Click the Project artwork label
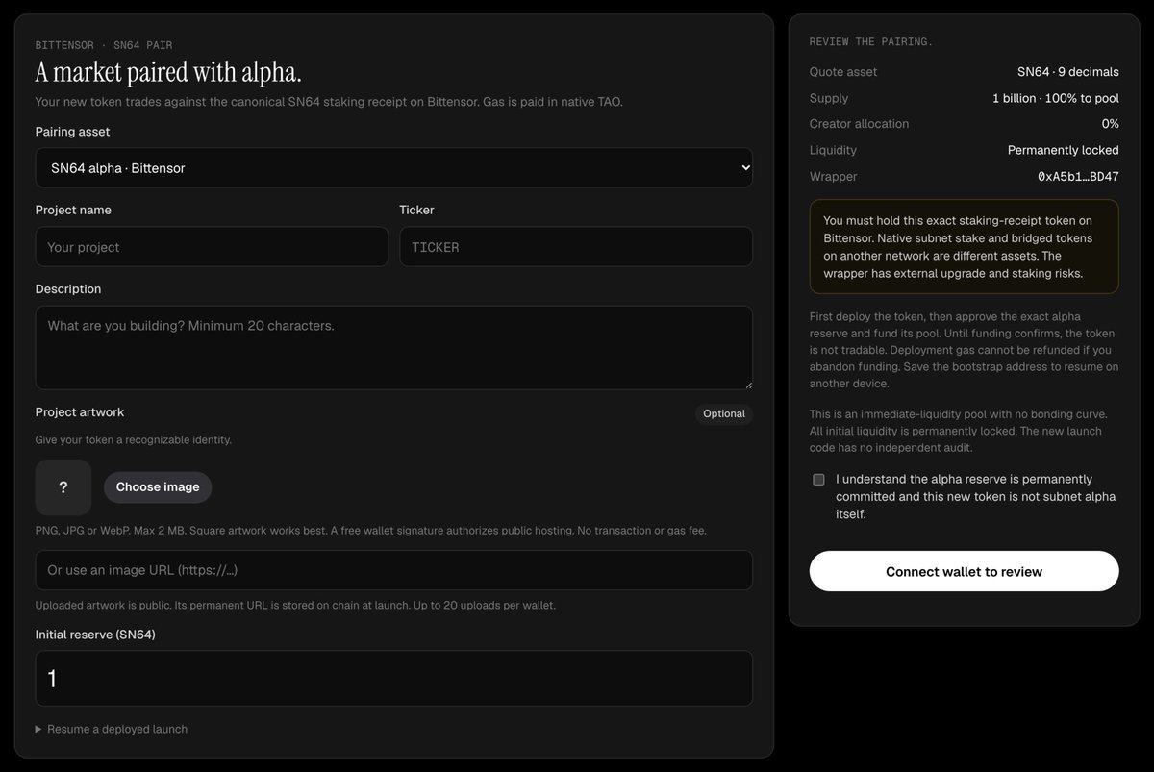Image resolution: width=1154 pixels, height=772 pixels. point(80,412)
